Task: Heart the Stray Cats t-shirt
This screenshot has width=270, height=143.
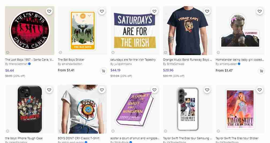Action: point(207,11)
